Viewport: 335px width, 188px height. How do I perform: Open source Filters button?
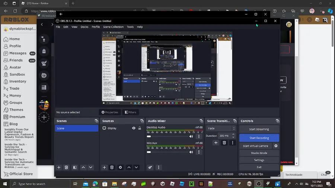click(130, 112)
